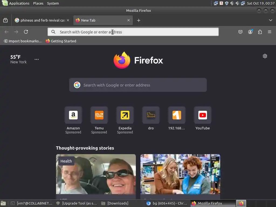Viewport: 276px width, 207px height.
Task: Switch to bg (606×445) Chromium window
Action: 167,203
